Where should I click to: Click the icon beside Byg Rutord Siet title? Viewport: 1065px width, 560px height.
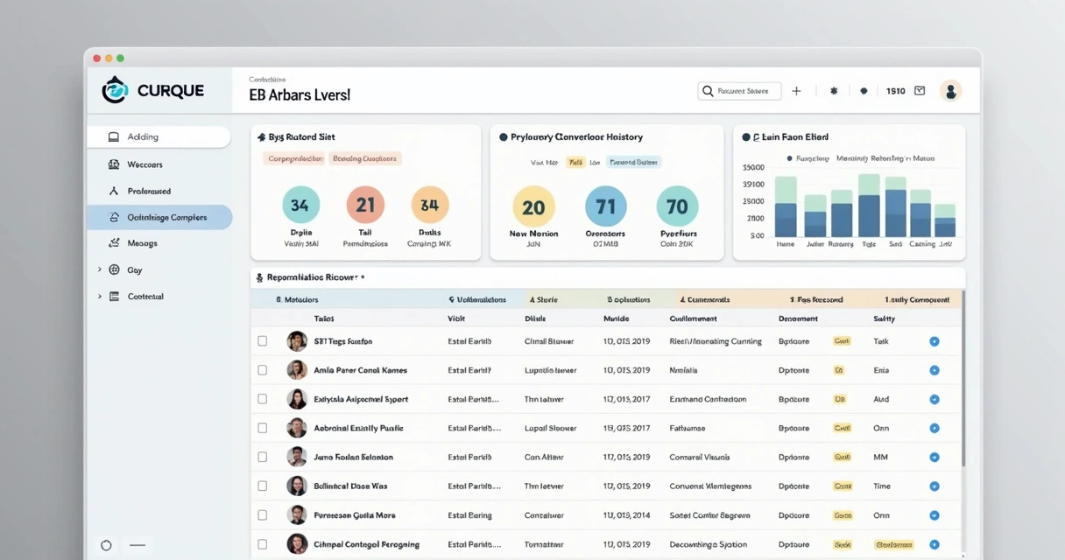pyautogui.click(x=261, y=137)
